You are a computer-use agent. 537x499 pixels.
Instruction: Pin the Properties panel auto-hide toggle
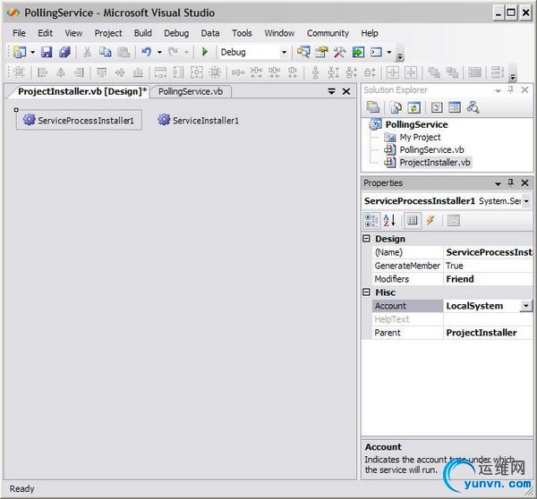point(511,182)
